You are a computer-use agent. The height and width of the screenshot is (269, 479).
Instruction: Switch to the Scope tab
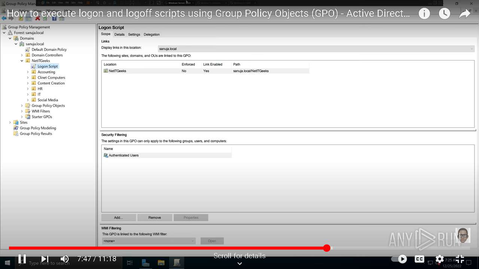(106, 34)
